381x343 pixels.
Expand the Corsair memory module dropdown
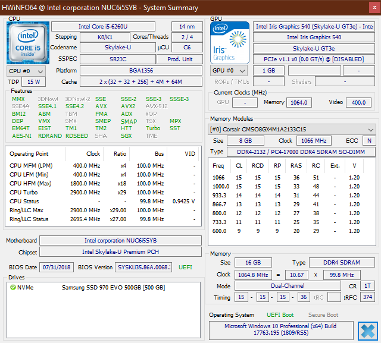tap(292, 130)
